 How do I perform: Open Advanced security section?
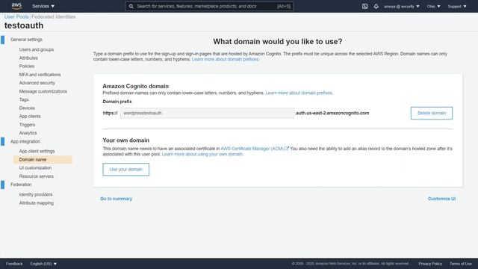[x=37, y=83]
